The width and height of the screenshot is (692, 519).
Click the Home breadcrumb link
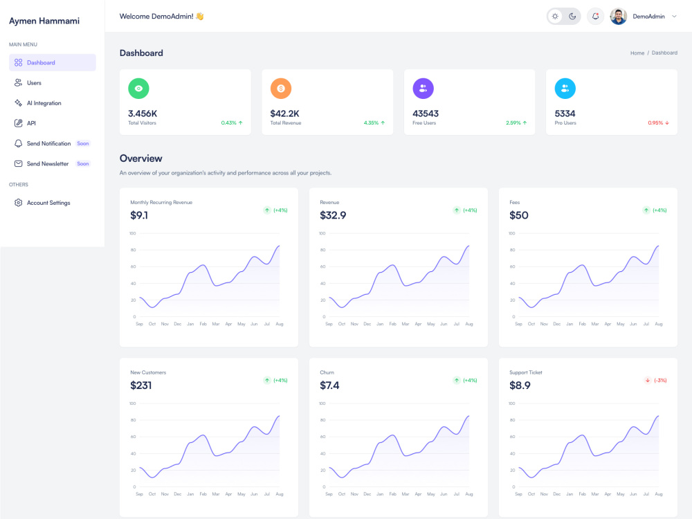point(637,53)
